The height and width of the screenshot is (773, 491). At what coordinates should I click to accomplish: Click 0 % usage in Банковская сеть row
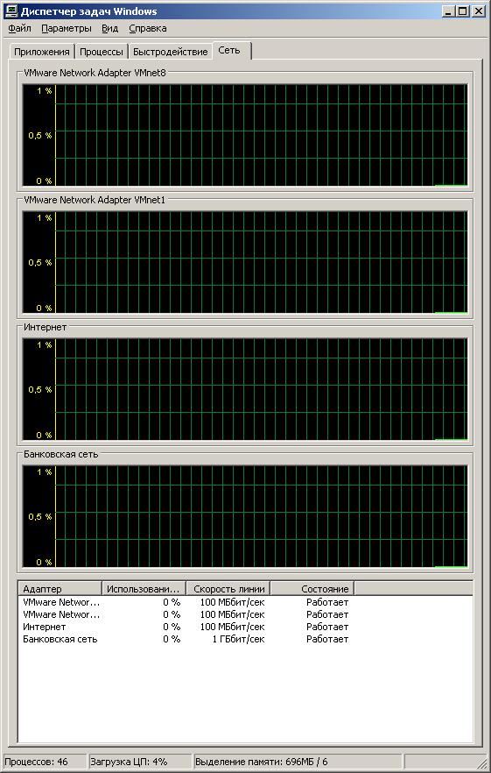click(172, 640)
